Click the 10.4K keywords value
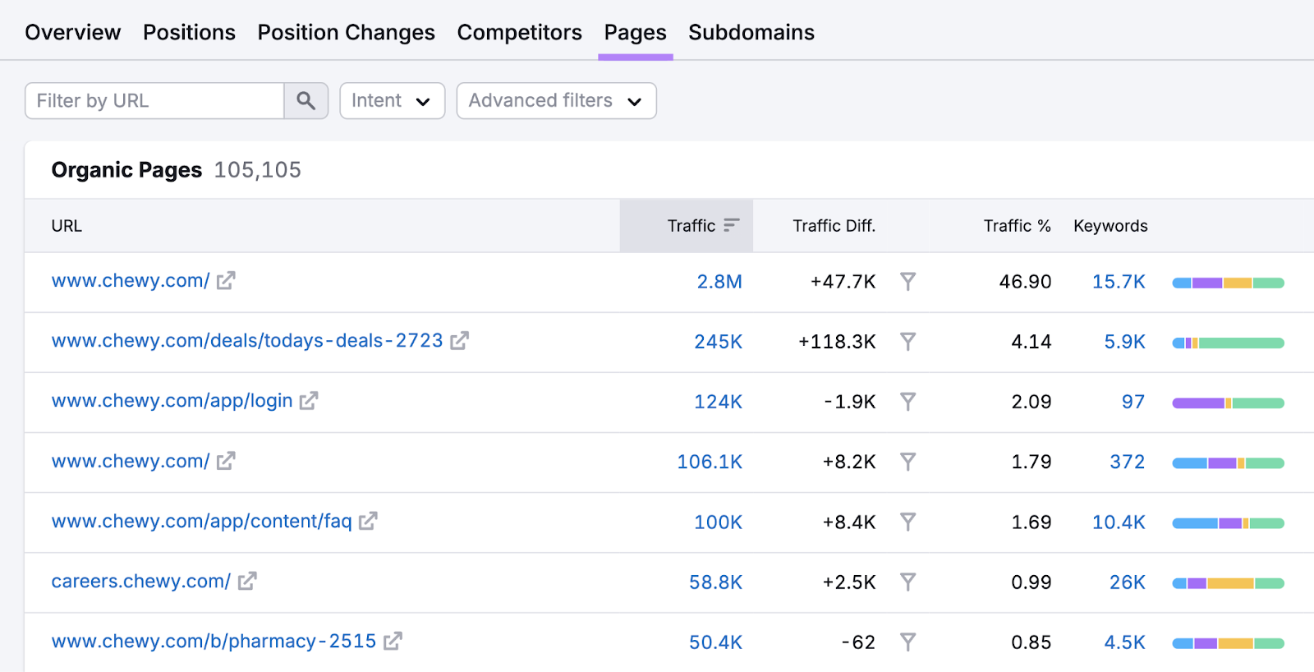Screen dimensions: 1314x672 1118,522
